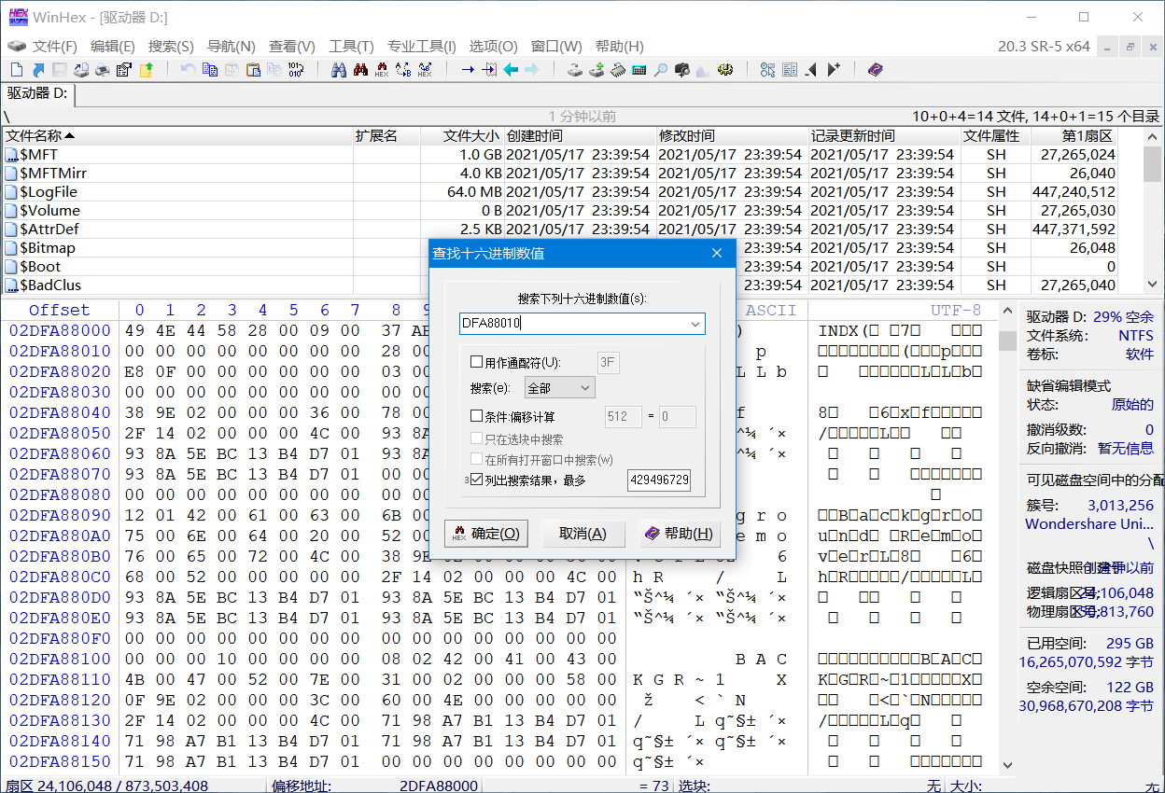Confirm the search with 确定(O)
The width and height of the screenshot is (1165, 793).
point(486,534)
